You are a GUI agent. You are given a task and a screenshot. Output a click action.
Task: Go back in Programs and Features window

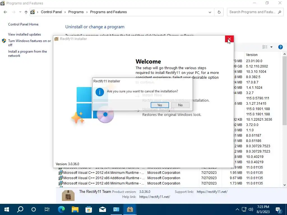tap(5, 12)
